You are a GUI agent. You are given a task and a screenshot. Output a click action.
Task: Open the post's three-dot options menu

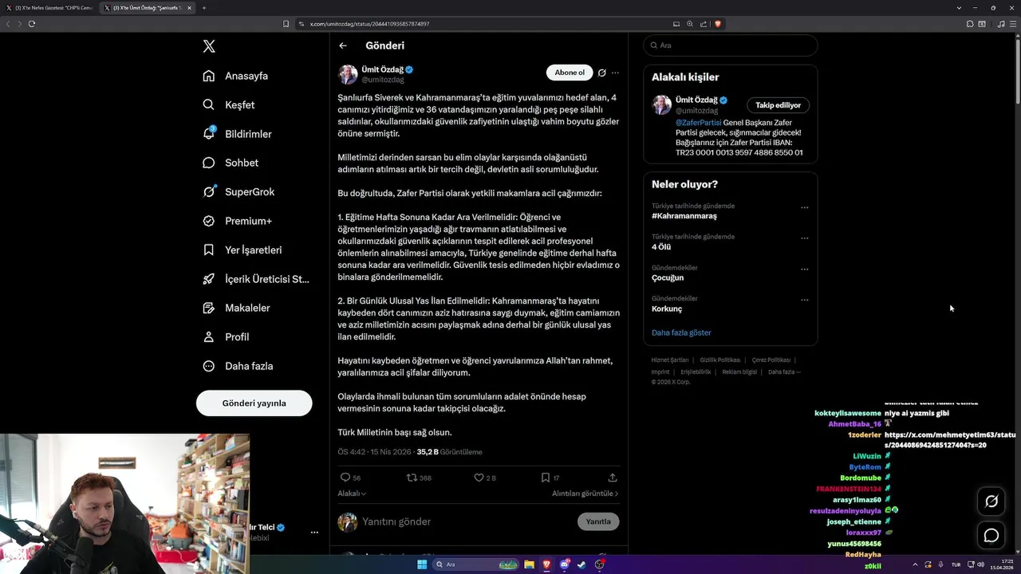click(x=615, y=73)
